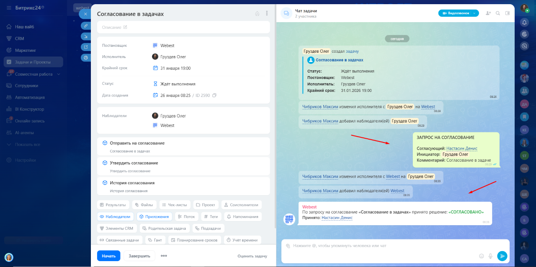Expand Совместная работа chevron
The width and height of the screenshot is (536, 267).
[59, 74]
